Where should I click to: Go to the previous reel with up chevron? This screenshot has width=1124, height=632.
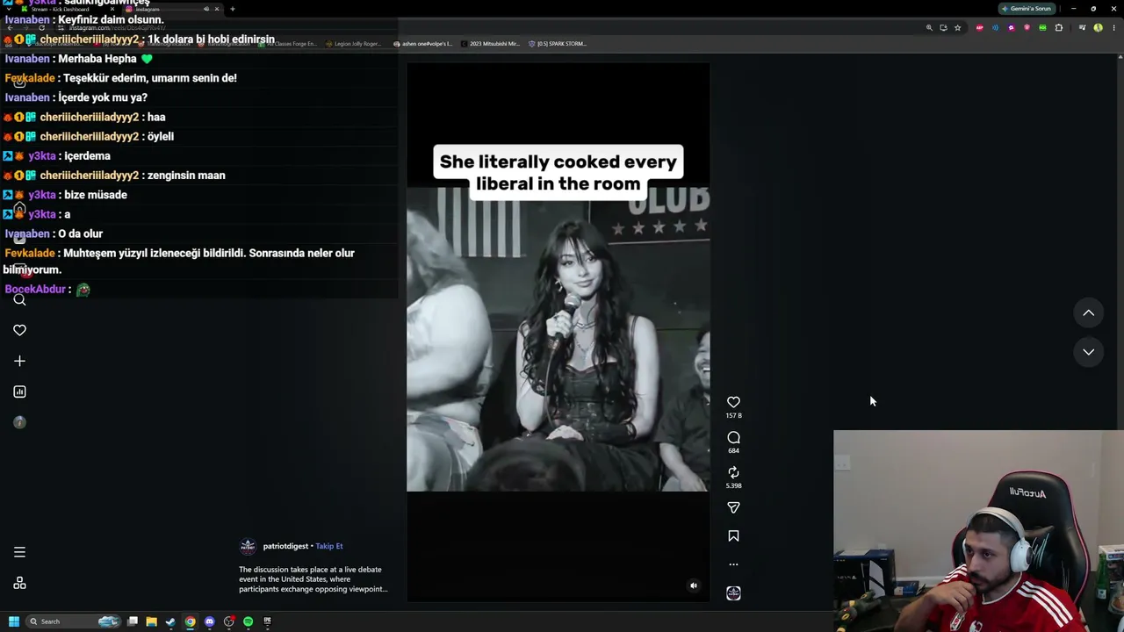1088,312
